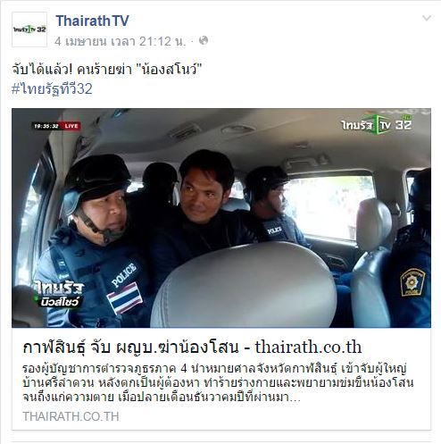Open the police van video thumbnail

pos(221,218)
